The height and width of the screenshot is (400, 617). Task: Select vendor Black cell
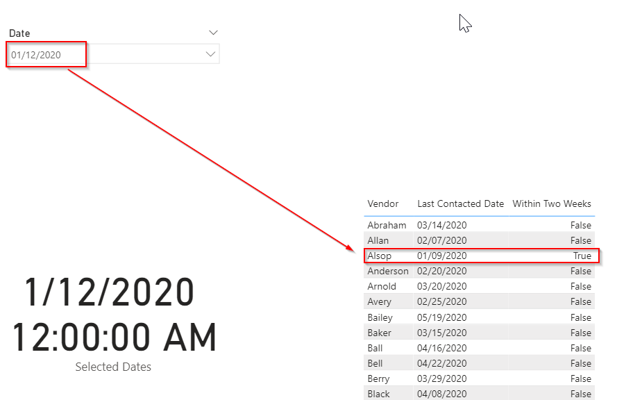point(378,394)
